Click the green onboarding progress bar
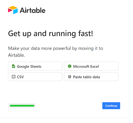This screenshot has height=123, width=133. [22, 106]
